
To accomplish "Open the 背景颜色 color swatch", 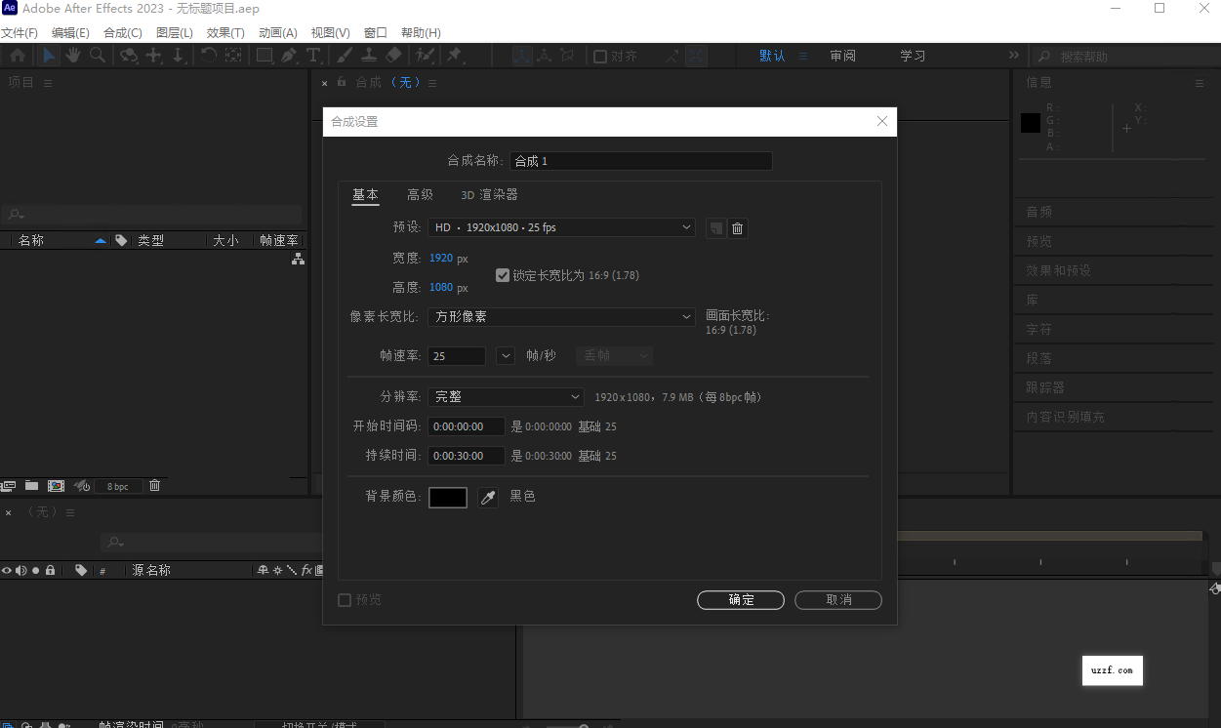I will pyautogui.click(x=447, y=498).
